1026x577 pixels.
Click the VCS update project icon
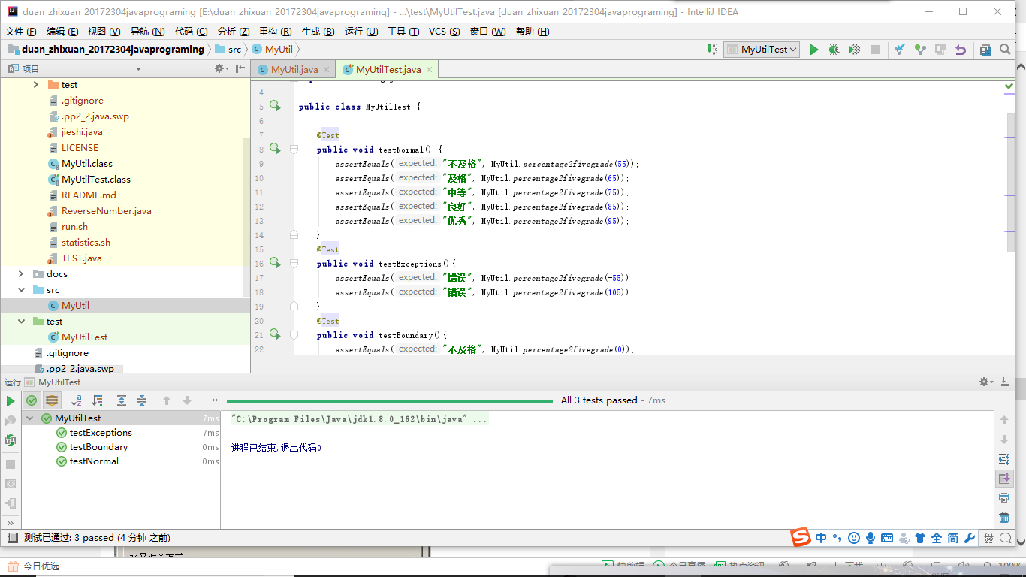tap(899, 50)
